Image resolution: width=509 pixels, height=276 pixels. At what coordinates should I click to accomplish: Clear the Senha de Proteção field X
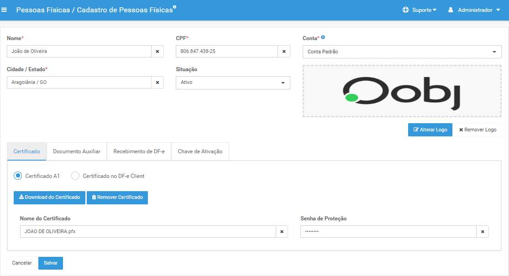483,232
